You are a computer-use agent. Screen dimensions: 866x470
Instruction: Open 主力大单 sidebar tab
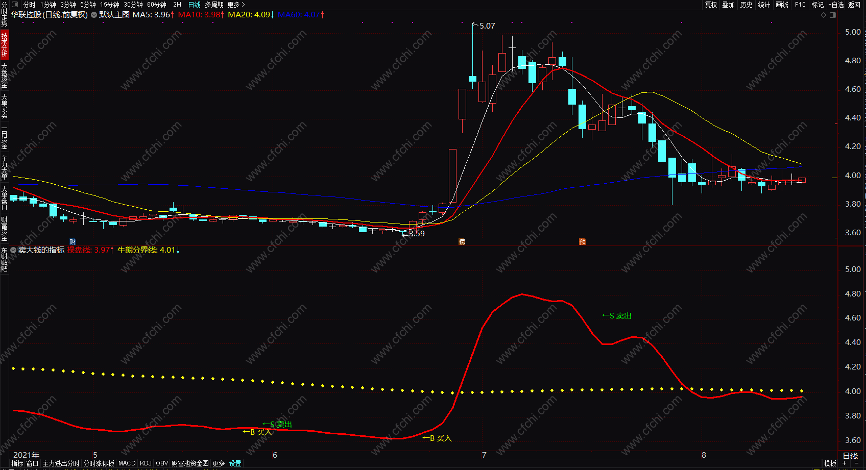click(x=4, y=168)
